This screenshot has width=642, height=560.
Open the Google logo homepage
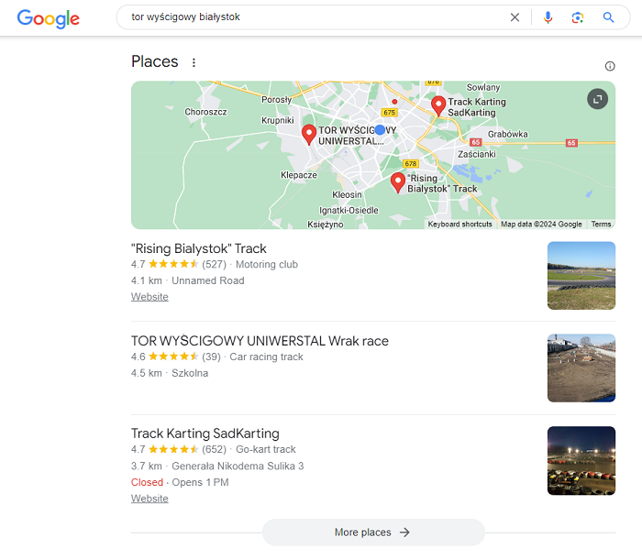49,18
